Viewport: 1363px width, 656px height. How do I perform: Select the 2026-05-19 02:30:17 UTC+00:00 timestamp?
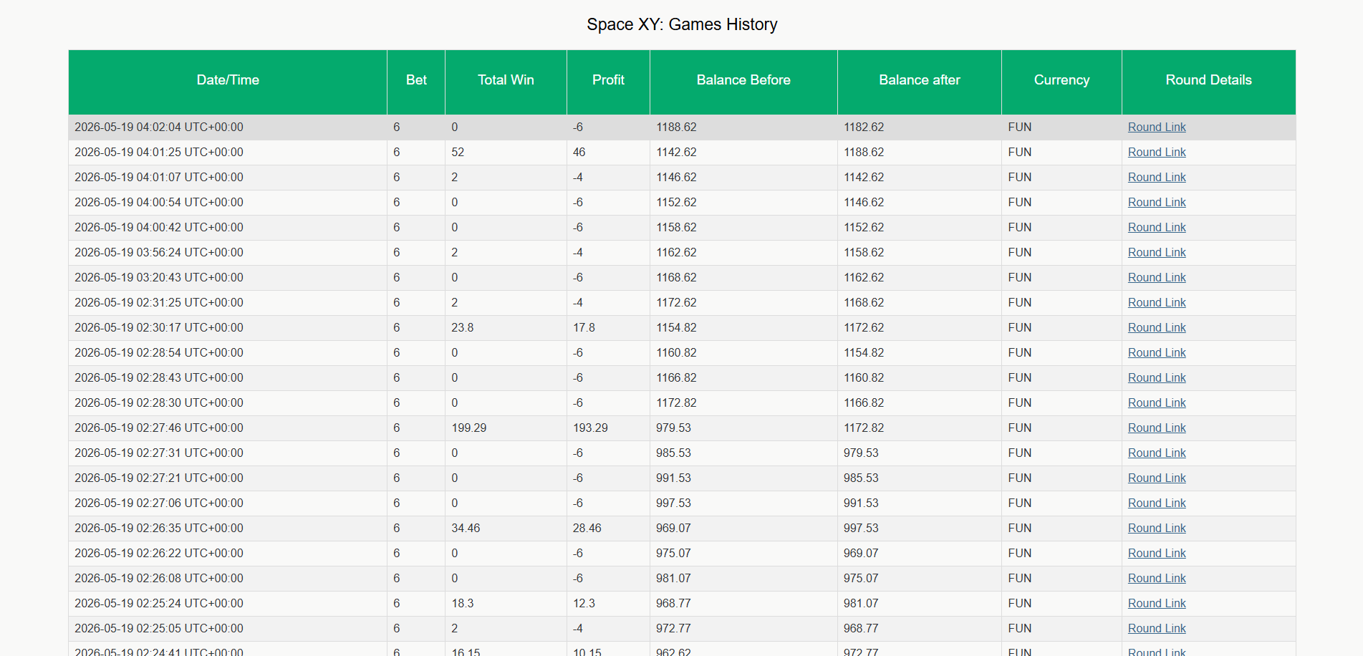[x=159, y=327]
